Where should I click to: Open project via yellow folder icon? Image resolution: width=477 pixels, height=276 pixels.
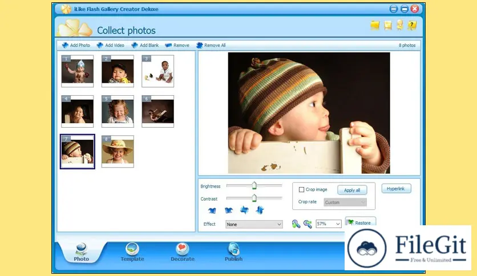pos(375,25)
